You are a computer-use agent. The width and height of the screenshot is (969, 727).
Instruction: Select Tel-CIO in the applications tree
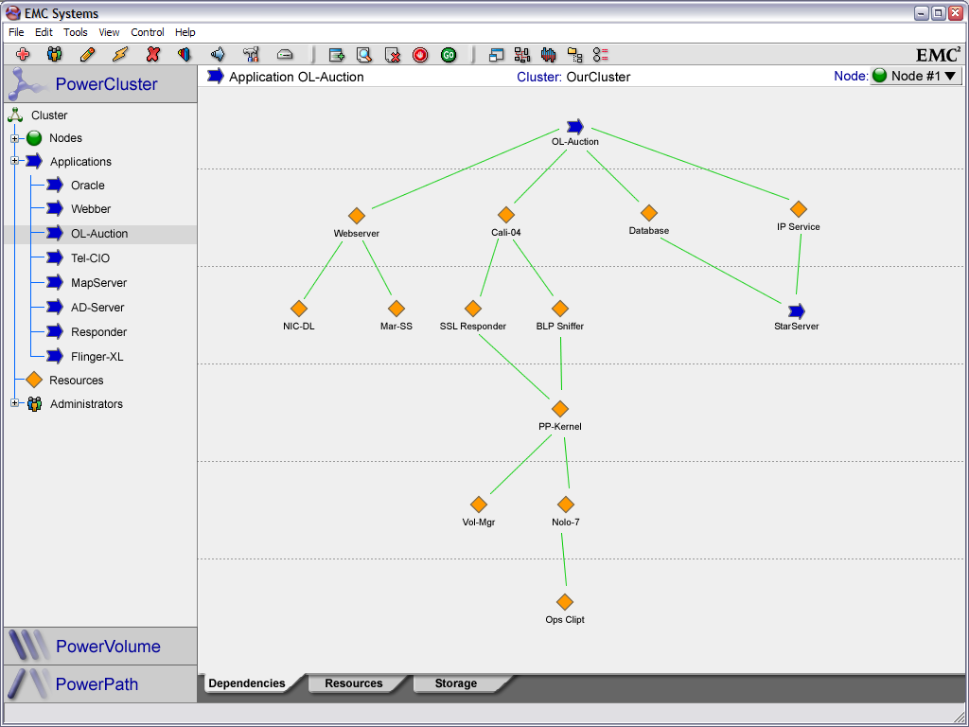tap(90, 258)
